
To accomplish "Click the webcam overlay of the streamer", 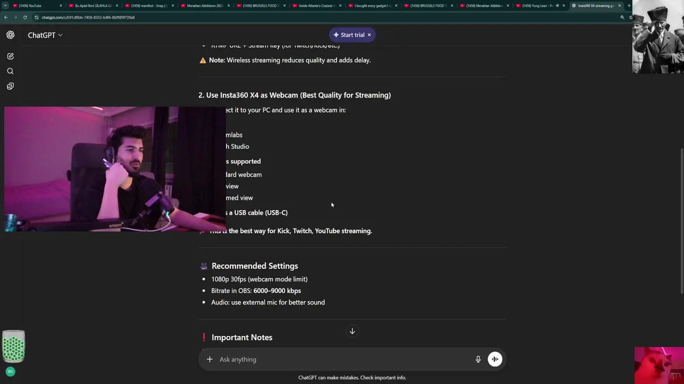I will [x=114, y=169].
